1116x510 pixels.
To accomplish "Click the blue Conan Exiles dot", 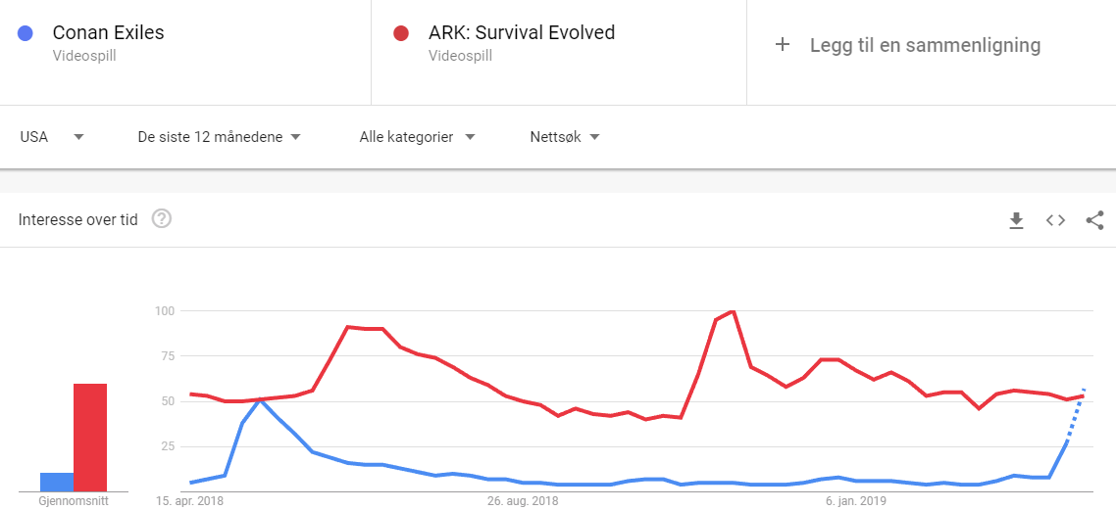I will (x=26, y=33).
